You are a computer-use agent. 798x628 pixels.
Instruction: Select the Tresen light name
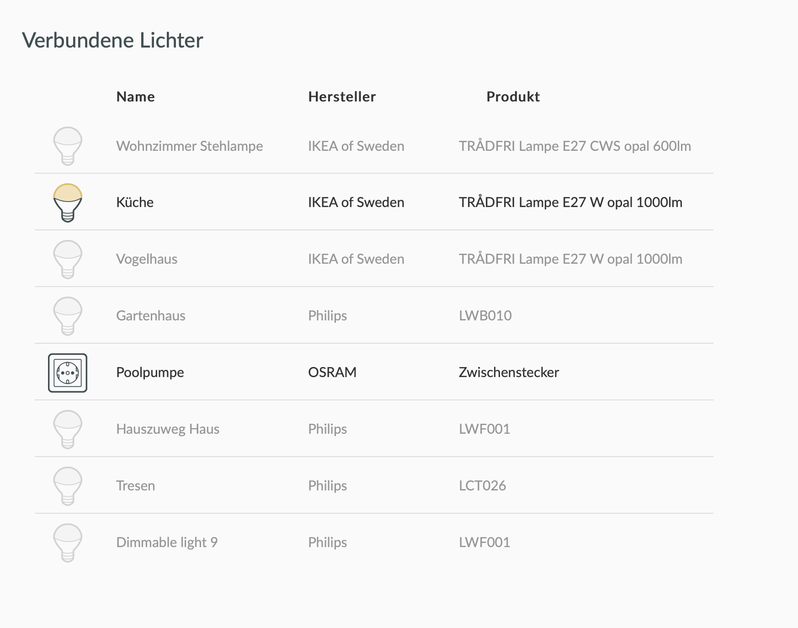point(136,485)
